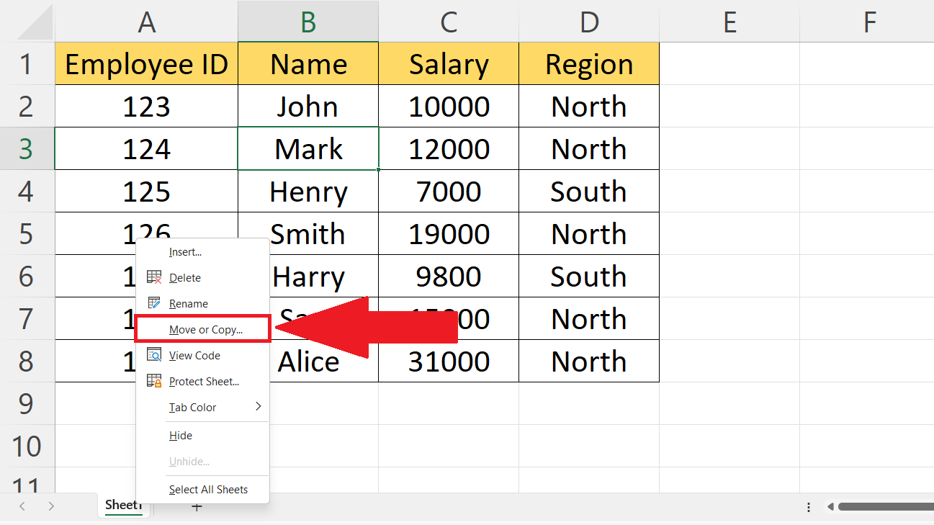Click the Rename icon next to Rename

point(153,303)
